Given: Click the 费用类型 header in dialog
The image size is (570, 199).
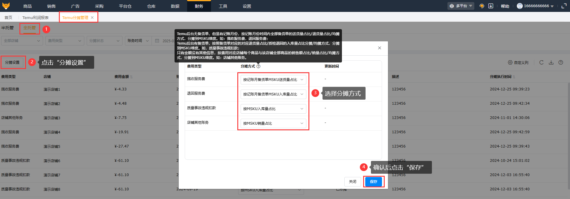Looking at the screenshot, I should tap(194, 66).
